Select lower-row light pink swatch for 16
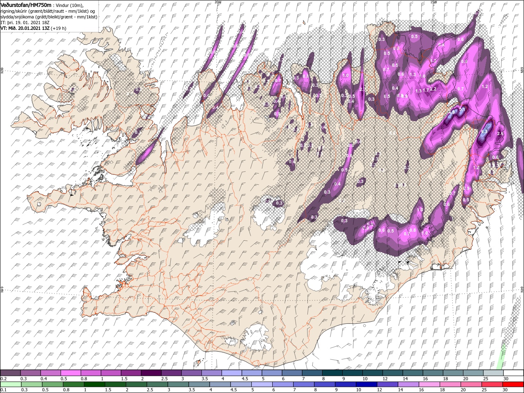 point(430,384)
